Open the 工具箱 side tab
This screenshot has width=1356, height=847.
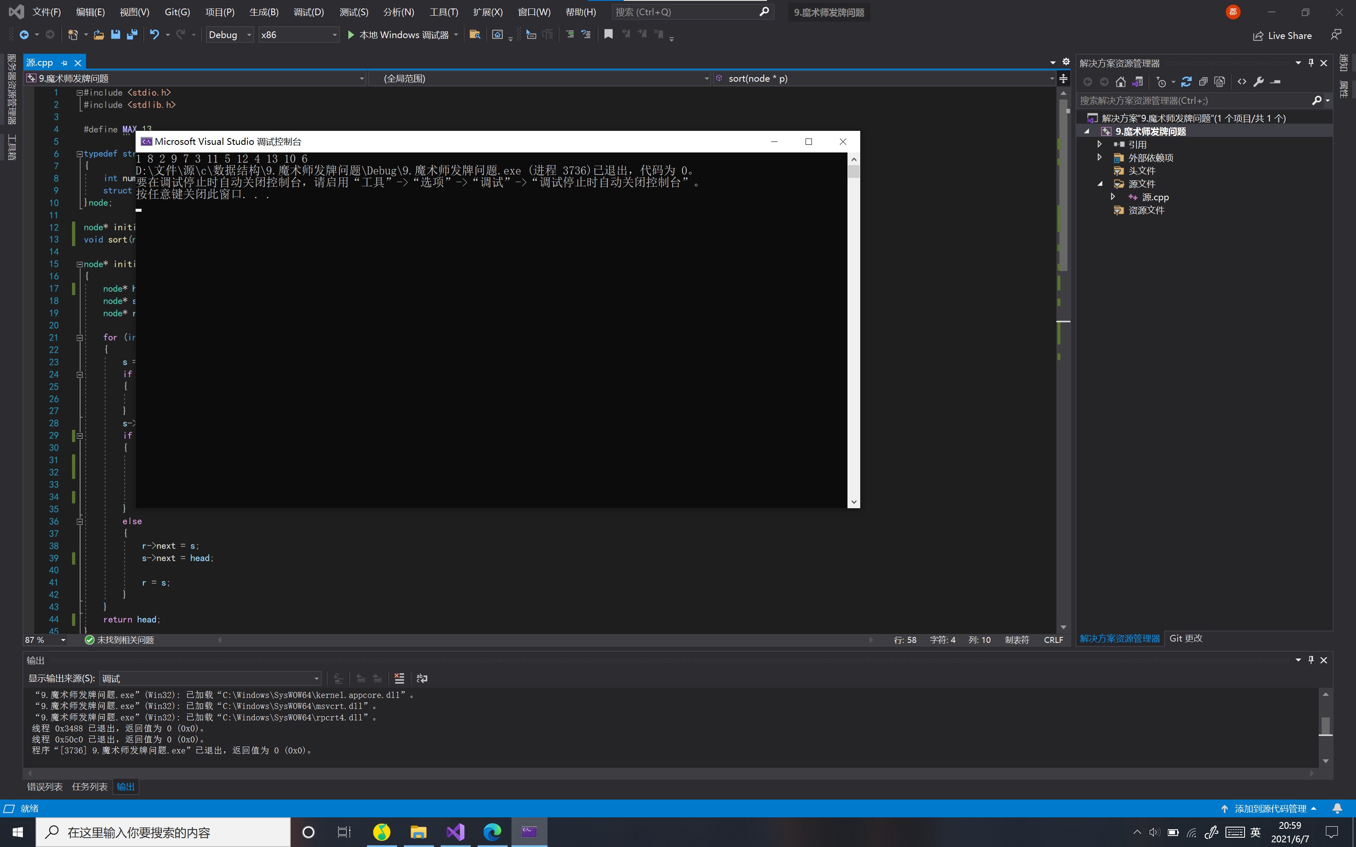click(x=11, y=147)
